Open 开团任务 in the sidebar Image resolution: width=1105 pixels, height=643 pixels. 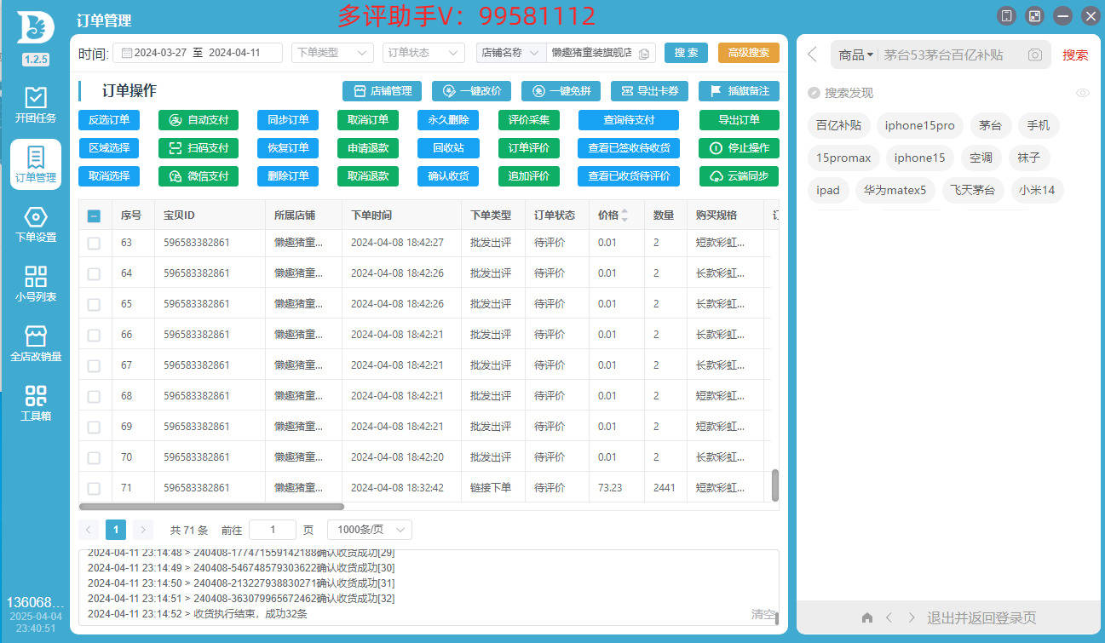point(36,104)
